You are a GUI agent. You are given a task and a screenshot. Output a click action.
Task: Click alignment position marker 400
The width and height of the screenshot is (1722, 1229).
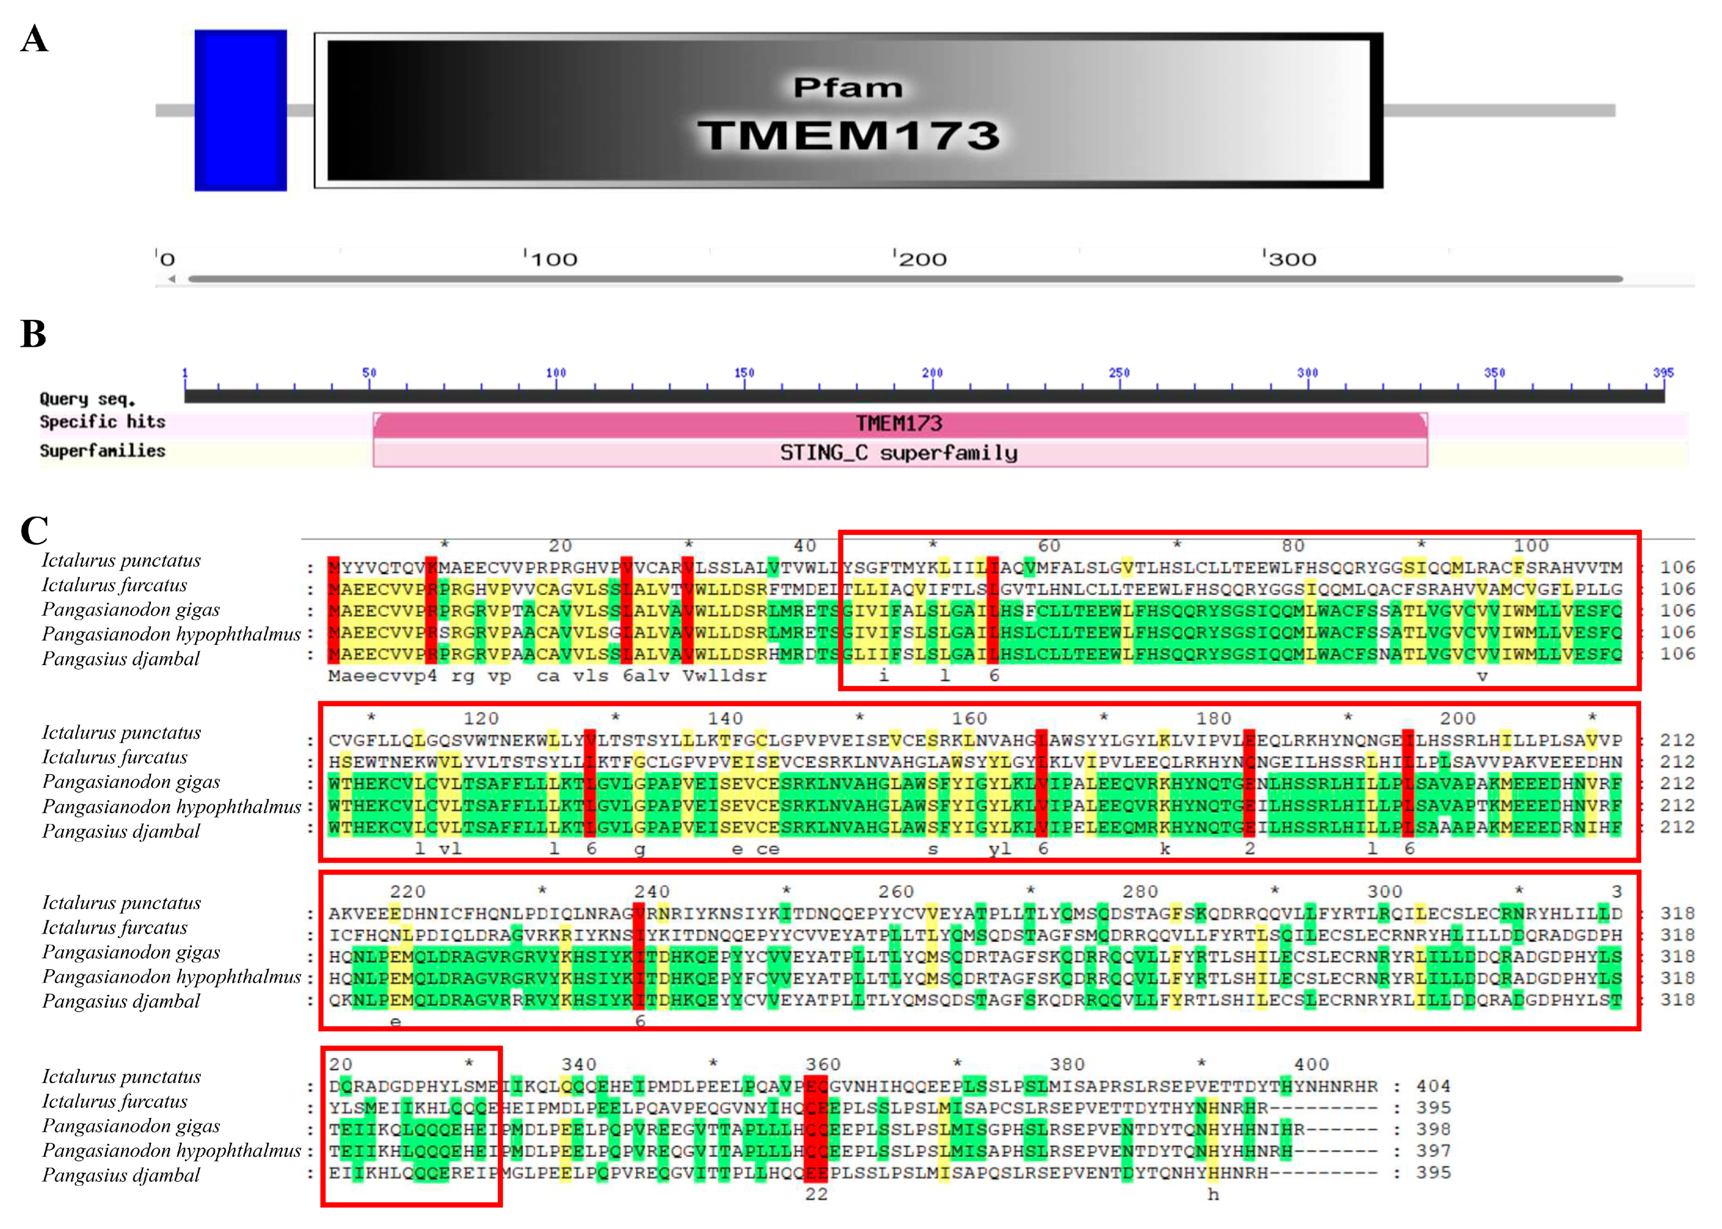point(1311,1064)
